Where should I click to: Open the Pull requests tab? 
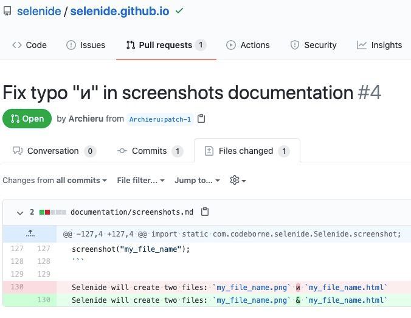point(166,45)
